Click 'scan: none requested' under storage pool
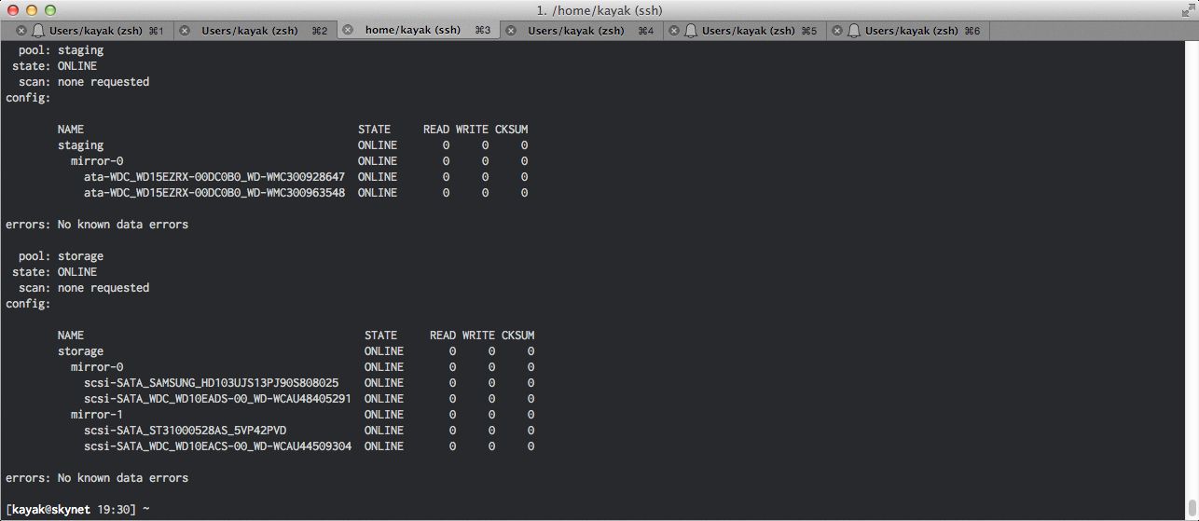This screenshot has height=521, width=1199. coord(84,288)
